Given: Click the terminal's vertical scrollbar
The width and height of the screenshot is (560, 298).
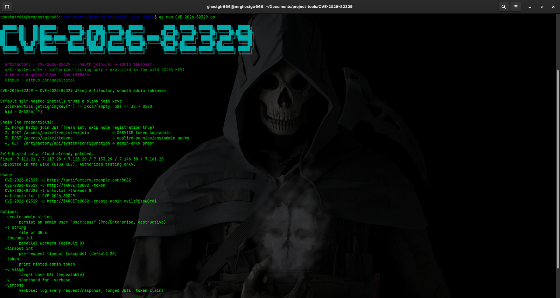Looking at the screenshot, I should [558, 169].
